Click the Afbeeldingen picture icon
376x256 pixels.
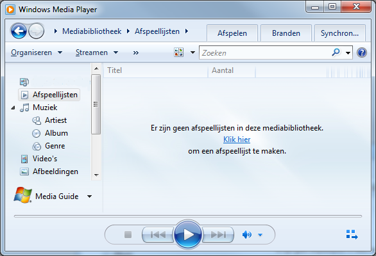click(24, 172)
